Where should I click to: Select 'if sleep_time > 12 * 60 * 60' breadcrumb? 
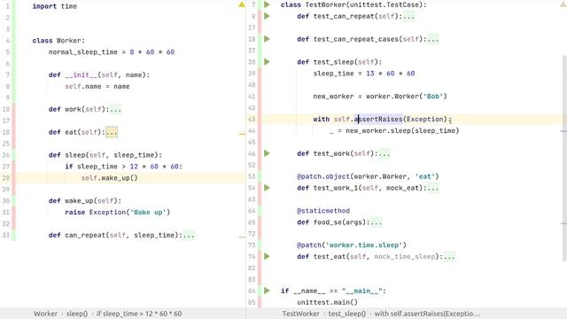click(139, 314)
